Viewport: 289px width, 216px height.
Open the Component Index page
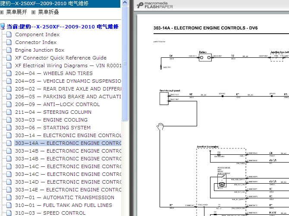coord(38,34)
